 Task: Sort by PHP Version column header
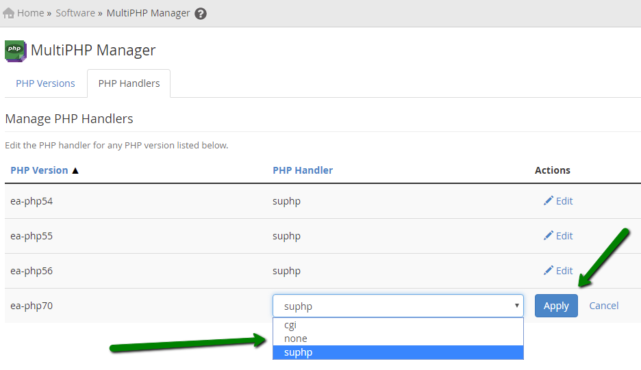pyautogui.click(x=39, y=170)
